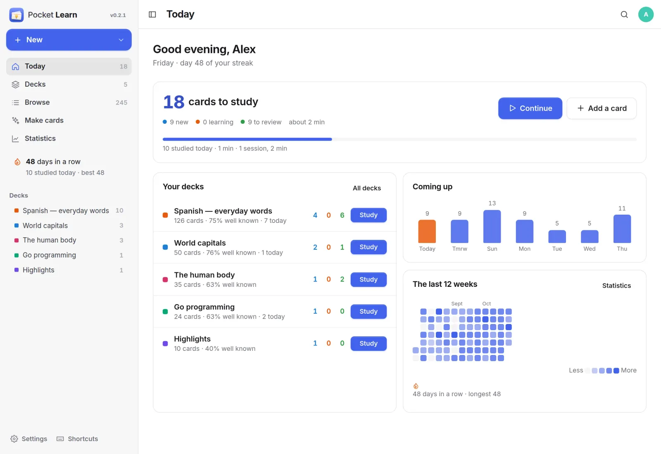Open the Statistics link in last 12 weeks
Image resolution: width=661 pixels, height=454 pixels.
coord(616,286)
